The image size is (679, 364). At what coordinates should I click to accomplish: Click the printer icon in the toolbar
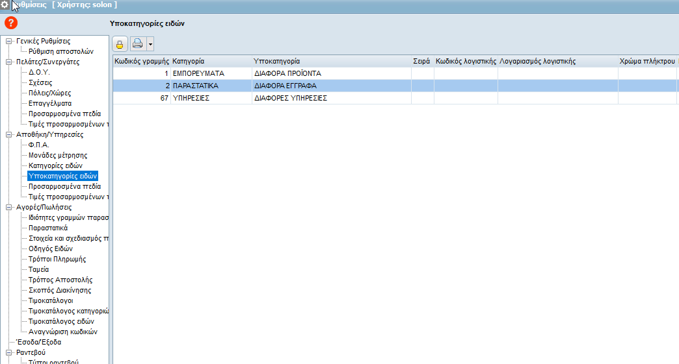tap(138, 44)
